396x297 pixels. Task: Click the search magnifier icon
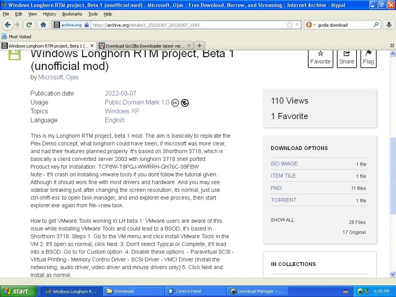pyautogui.click(x=376, y=24)
